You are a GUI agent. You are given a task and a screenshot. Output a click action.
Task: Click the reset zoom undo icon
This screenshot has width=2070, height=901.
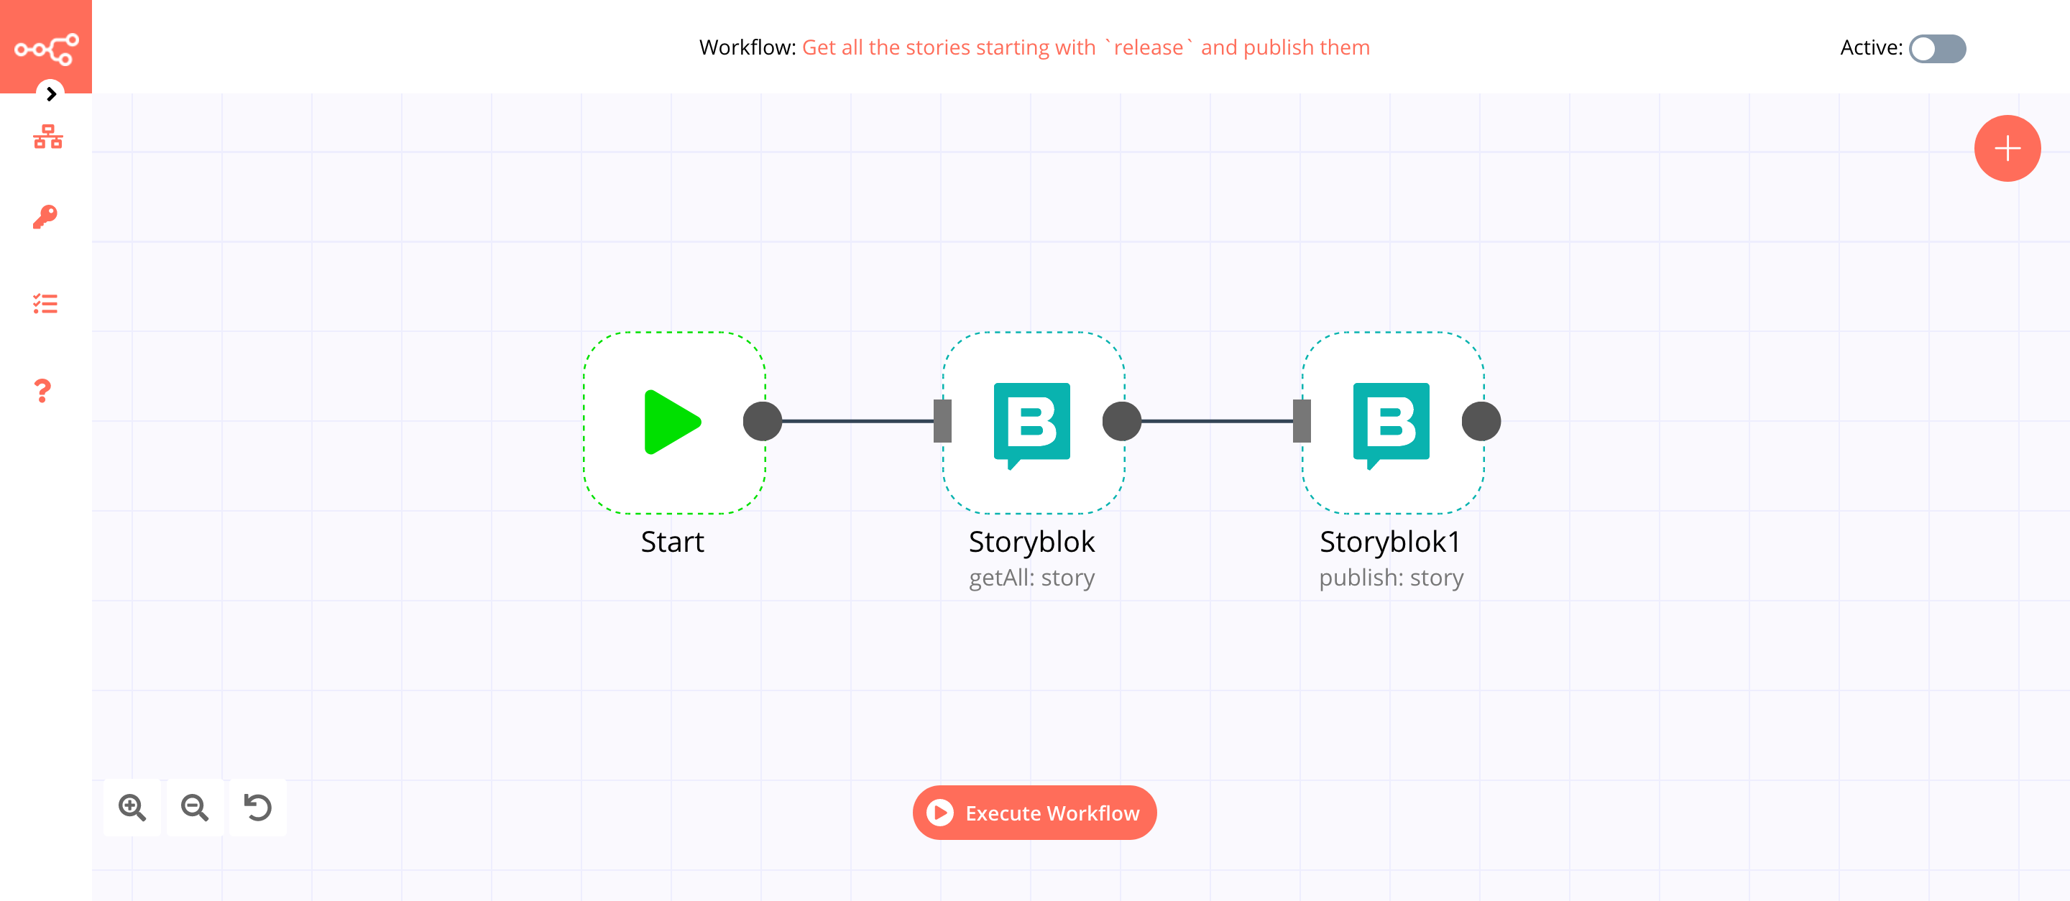point(259,806)
